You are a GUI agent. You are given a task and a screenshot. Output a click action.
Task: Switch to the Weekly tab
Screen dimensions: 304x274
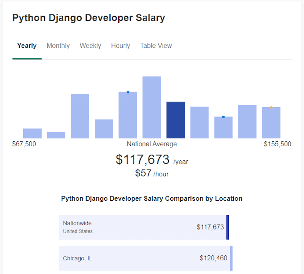(x=90, y=45)
